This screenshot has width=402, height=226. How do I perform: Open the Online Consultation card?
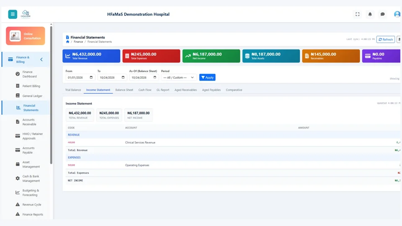[26, 36]
